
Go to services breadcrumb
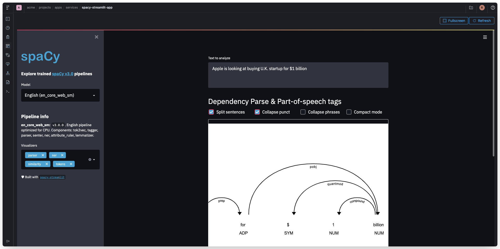point(72,7)
